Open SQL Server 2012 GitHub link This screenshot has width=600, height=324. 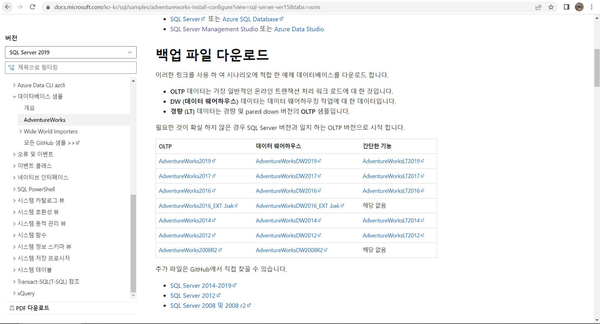pyautogui.click(x=195, y=296)
